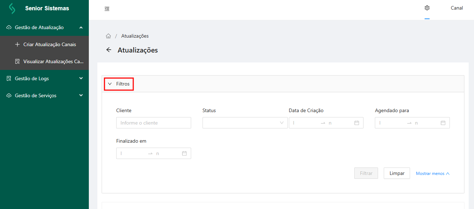Click the home breadcrumb icon

pos(108,36)
